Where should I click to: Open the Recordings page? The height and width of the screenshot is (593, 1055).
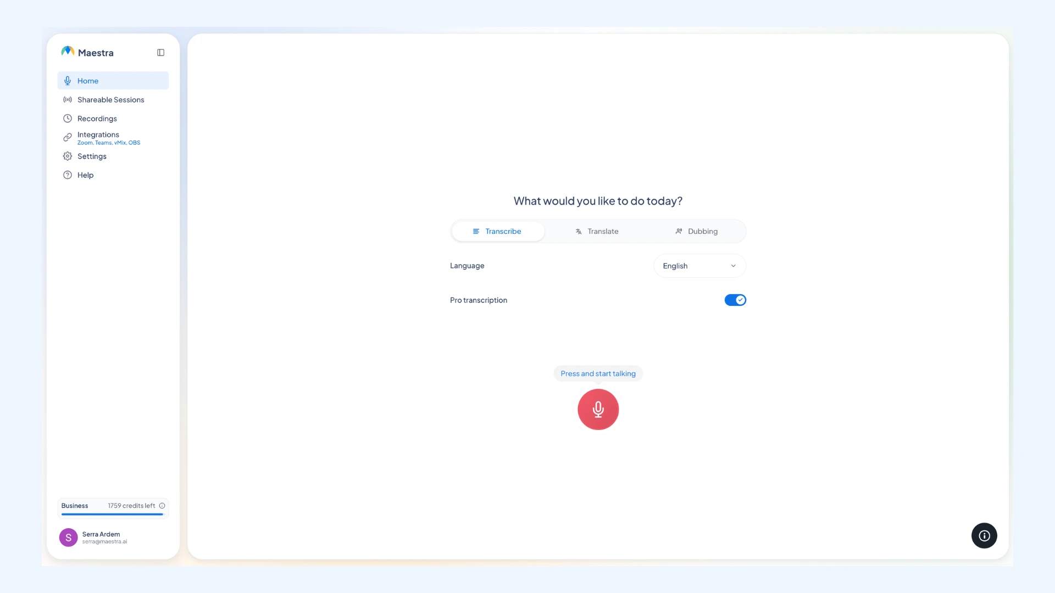pos(113,119)
